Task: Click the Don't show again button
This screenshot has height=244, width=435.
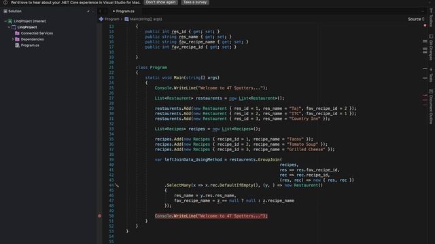Action: point(160,2)
